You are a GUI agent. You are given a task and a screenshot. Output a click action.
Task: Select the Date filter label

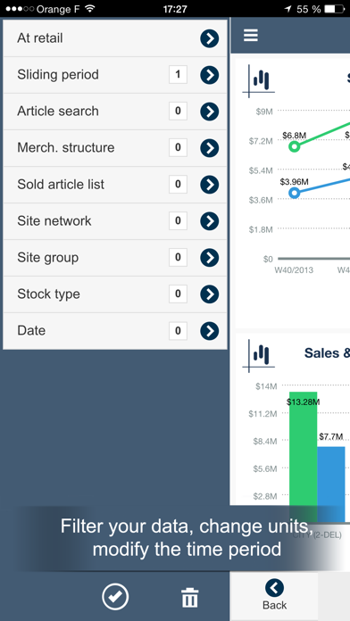[x=31, y=330]
